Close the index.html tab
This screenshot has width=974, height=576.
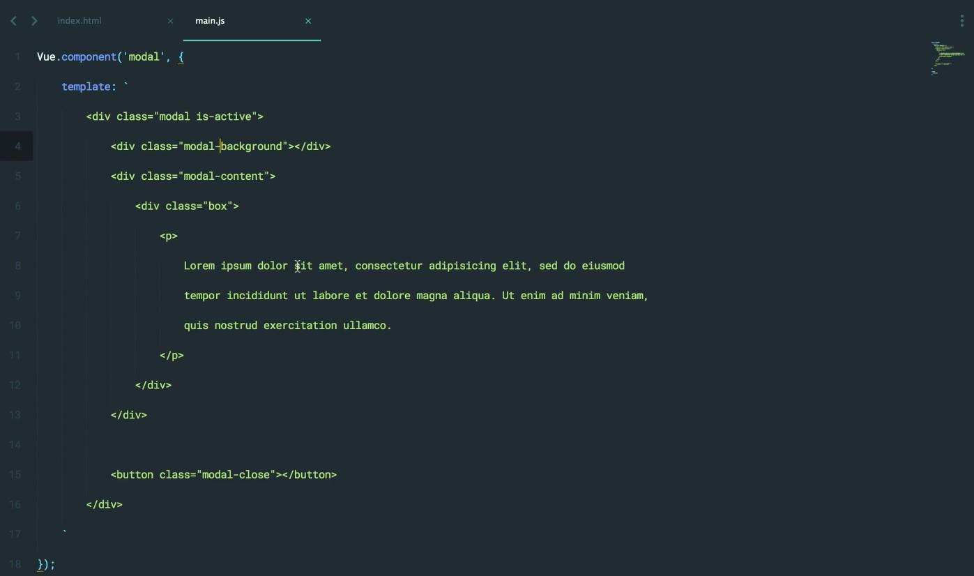click(x=170, y=21)
